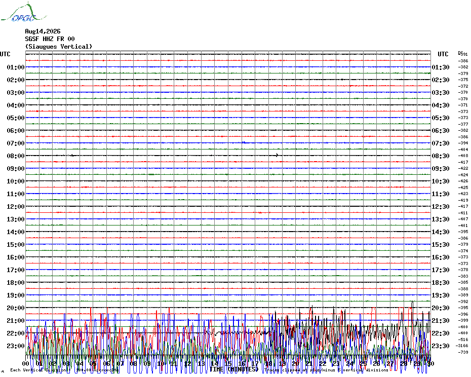
Task: Click the '05:00' time label
Action: point(16,118)
